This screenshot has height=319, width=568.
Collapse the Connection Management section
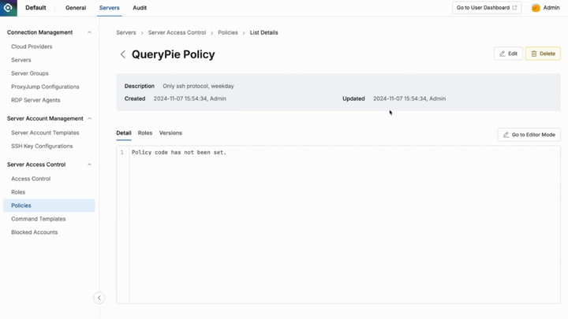(x=89, y=32)
